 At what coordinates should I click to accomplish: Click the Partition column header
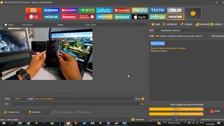27,25
